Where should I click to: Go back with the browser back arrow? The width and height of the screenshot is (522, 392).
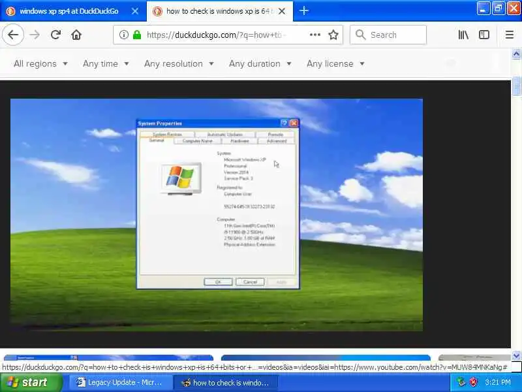point(13,35)
